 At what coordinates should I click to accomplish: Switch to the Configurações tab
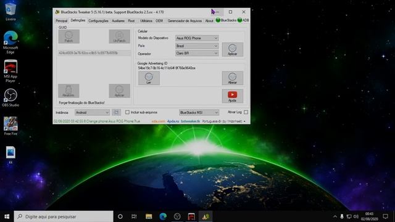coord(98,21)
